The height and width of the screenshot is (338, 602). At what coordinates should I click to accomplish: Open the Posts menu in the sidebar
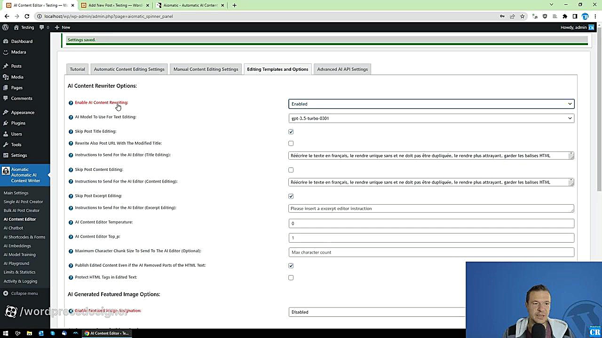pos(16,66)
